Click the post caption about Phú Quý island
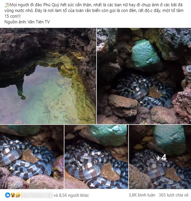Image resolution: width=191 pixels, height=201 pixels. coord(94,11)
